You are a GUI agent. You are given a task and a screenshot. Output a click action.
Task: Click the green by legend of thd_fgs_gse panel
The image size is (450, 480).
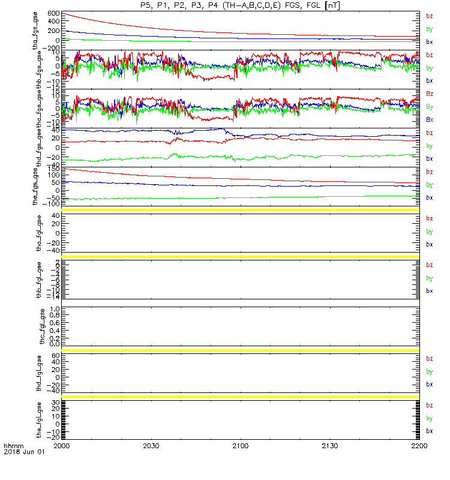430,146
